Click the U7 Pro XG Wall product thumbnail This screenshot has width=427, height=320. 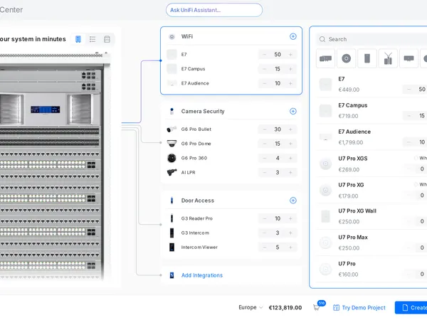click(325, 217)
